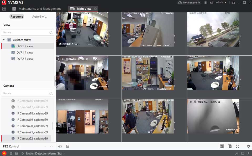Click the stop all live view icon

[x=230, y=146]
